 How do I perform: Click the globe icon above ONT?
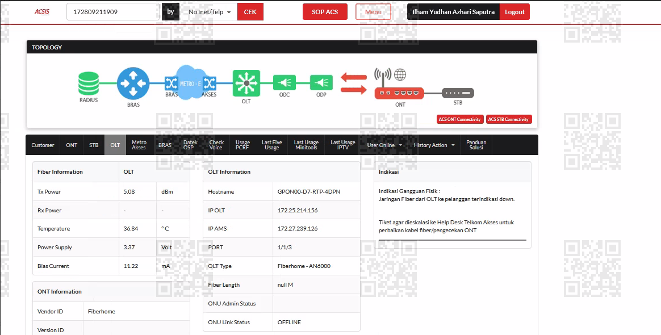pos(400,75)
